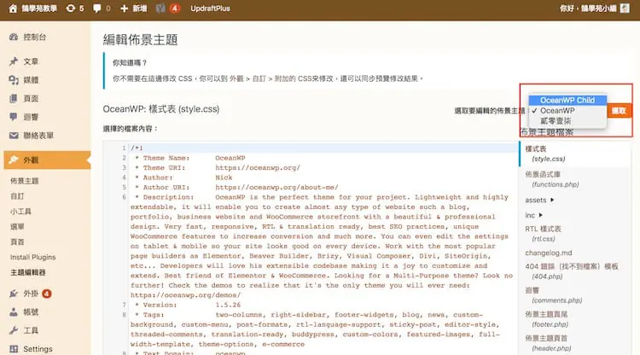Choose OceanWP option in theme dropdown

(x=567, y=111)
